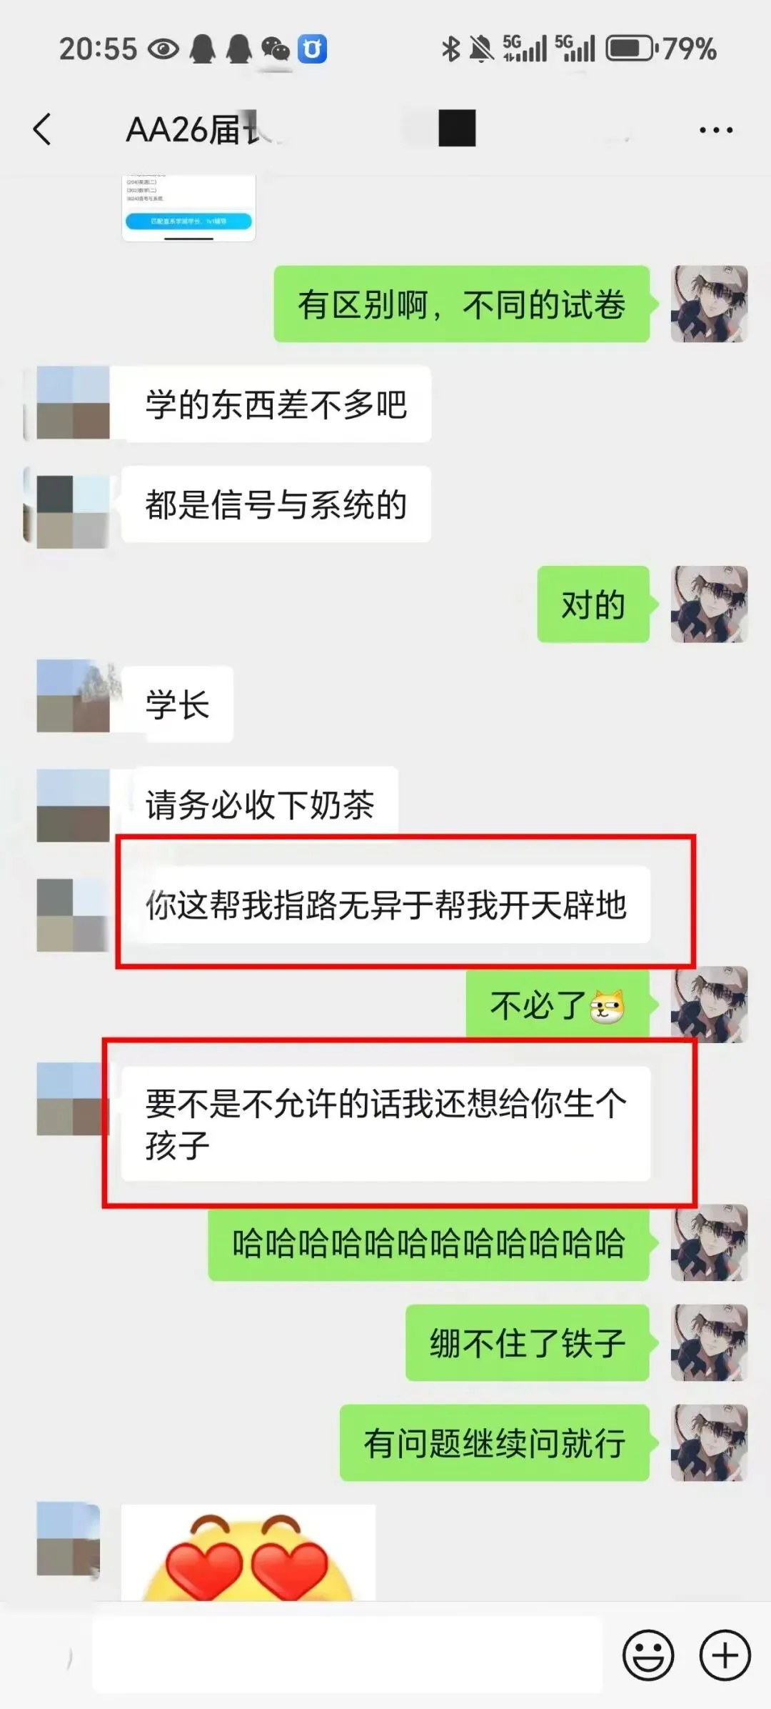Tap the '不必了' reply with doge emoji
Viewport: 771px width, 1709px height.
pyautogui.click(x=558, y=1005)
